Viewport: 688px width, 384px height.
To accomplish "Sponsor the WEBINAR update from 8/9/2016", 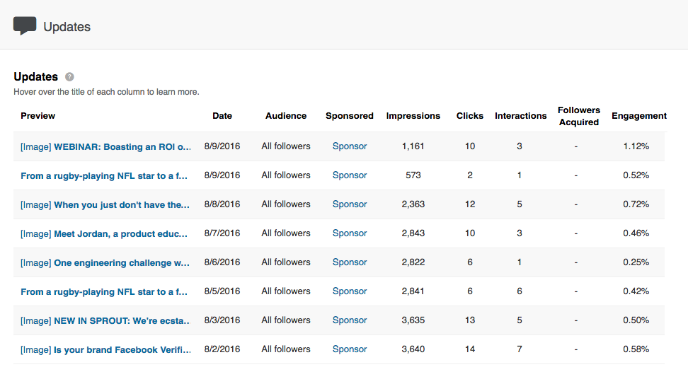I will click(x=350, y=146).
